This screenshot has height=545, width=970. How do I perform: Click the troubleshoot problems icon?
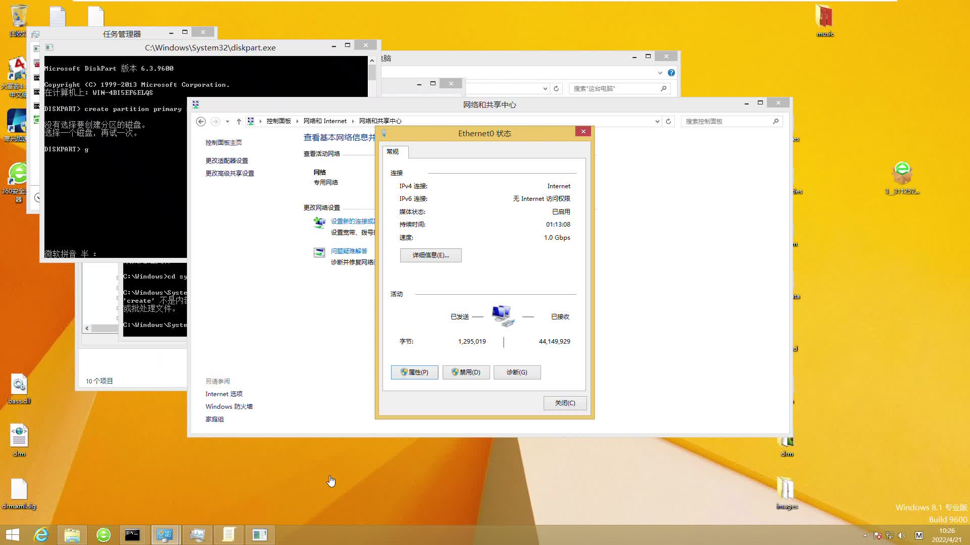319,253
